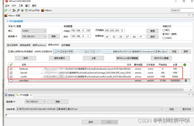Click the monitor terminal toolbar icon
The height and width of the screenshot is (126, 194).
18,10
